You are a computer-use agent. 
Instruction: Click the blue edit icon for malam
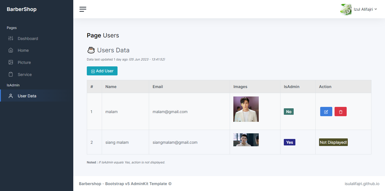coord(326,112)
